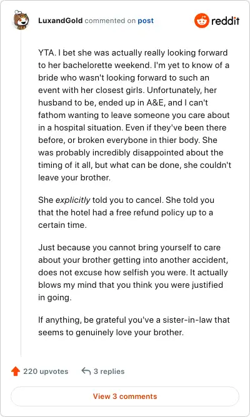This screenshot has height=417, width=250.
Task: Click the "A&E" text in the comment
Action: pos(156,102)
